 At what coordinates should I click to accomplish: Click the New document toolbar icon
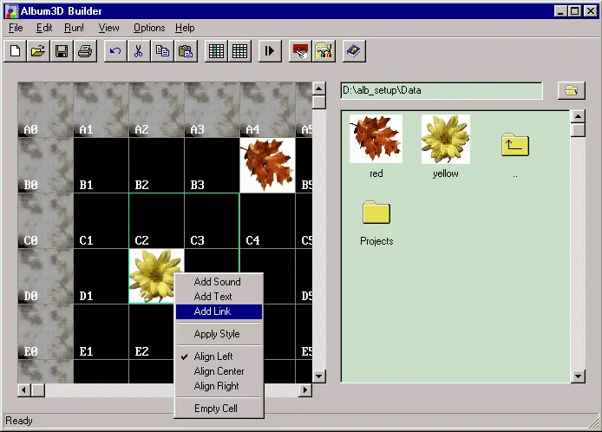click(16, 50)
